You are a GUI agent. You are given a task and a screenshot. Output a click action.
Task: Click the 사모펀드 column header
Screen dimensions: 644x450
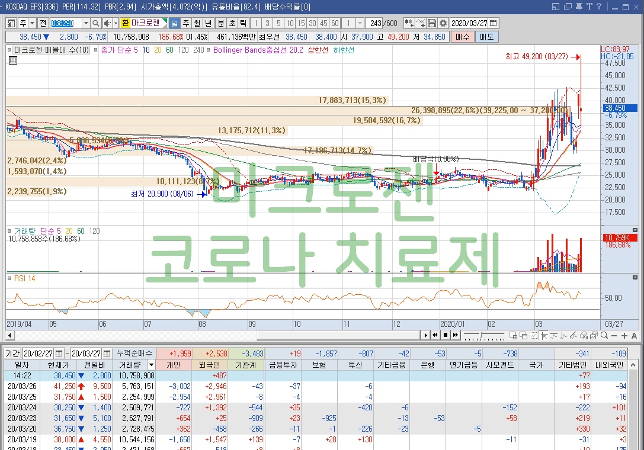click(x=500, y=365)
